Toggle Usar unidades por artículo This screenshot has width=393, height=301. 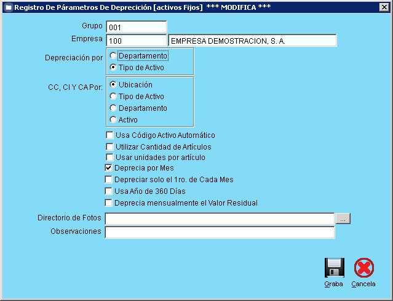tap(109, 158)
